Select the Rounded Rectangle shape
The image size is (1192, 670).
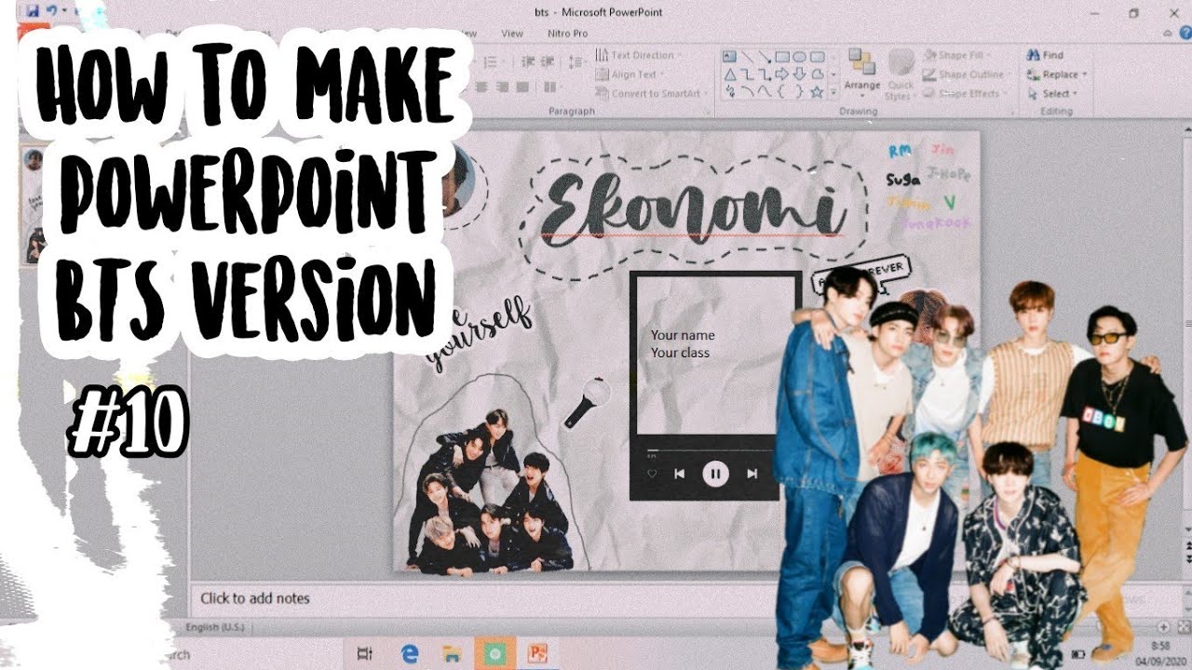pyautogui.click(x=817, y=57)
